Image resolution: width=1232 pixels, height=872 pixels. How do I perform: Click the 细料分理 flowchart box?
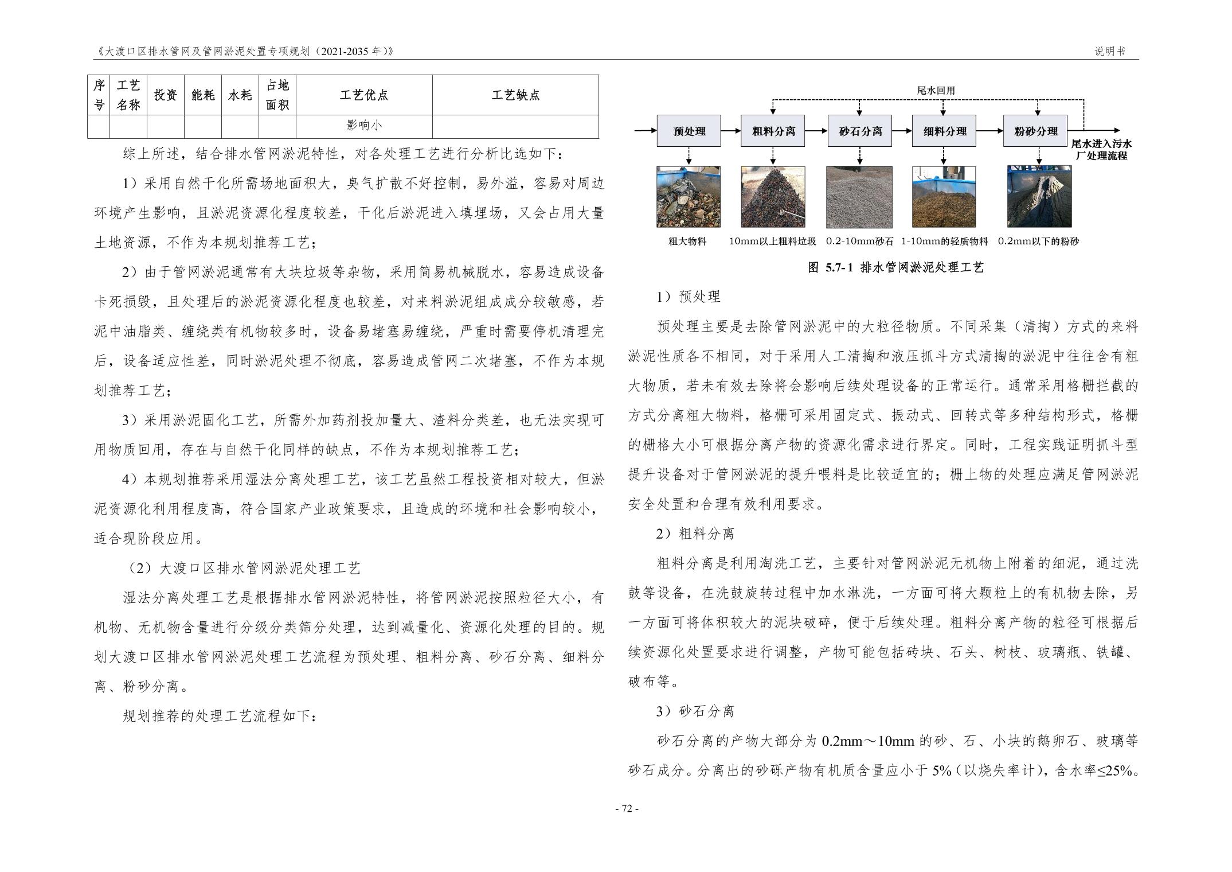[944, 131]
